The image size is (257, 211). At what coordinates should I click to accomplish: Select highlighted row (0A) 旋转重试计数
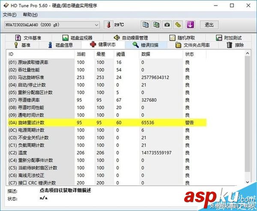(107, 122)
